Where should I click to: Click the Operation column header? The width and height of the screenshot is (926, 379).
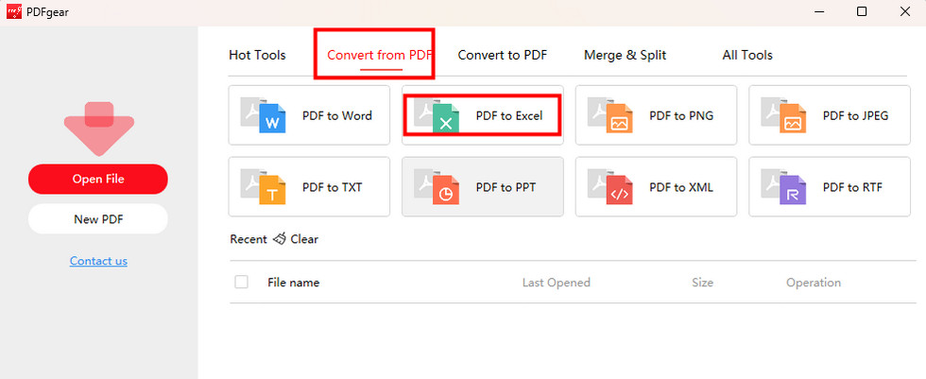point(814,283)
